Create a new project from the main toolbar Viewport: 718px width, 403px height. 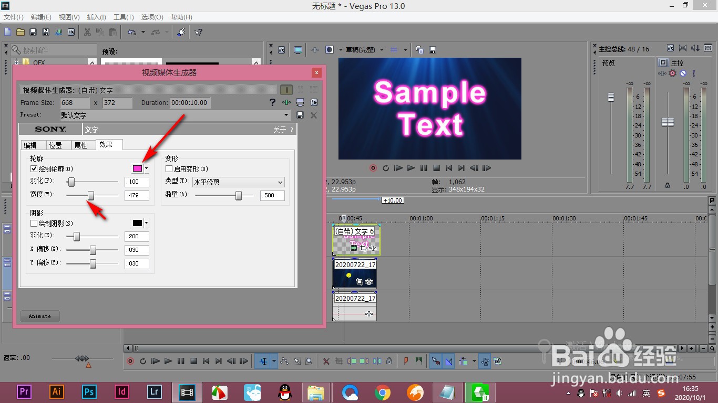(7, 32)
